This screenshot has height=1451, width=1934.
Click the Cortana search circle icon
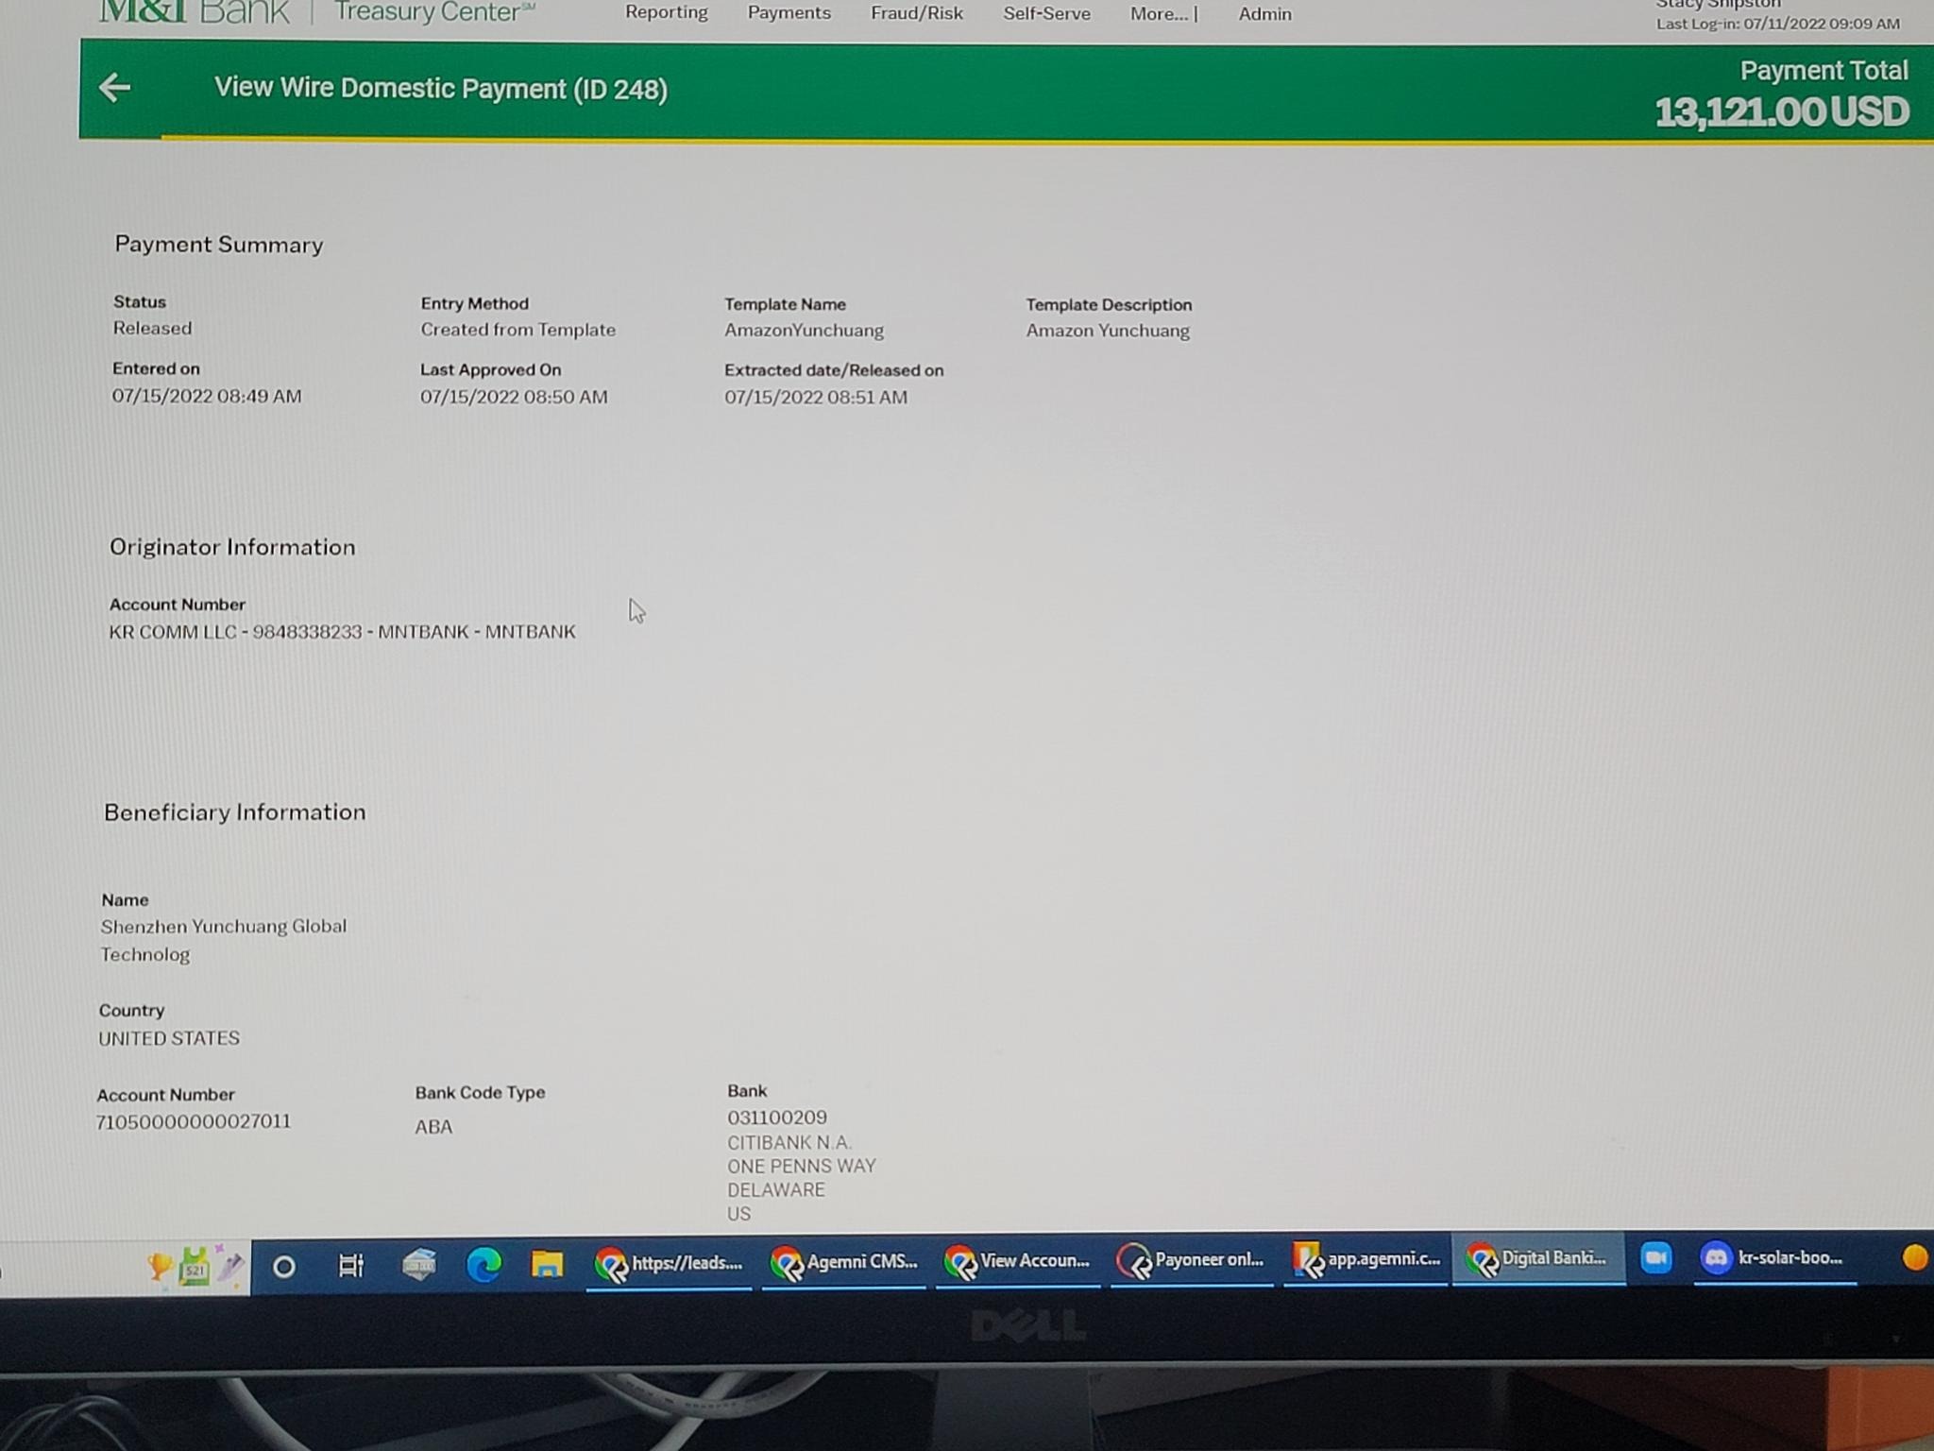pos(283,1266)
